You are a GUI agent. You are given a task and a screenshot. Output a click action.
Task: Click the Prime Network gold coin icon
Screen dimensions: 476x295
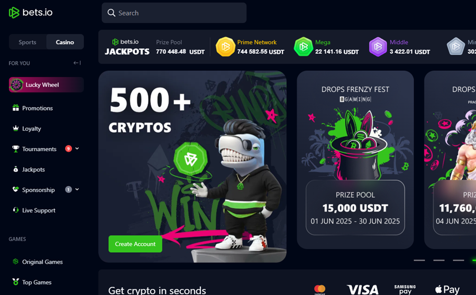(225, 47)
